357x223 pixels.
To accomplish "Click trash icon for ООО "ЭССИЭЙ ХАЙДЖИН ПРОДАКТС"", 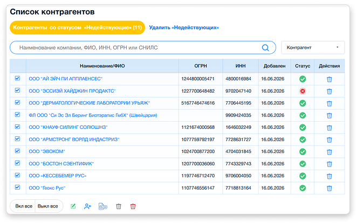I will tap(329, 92).
